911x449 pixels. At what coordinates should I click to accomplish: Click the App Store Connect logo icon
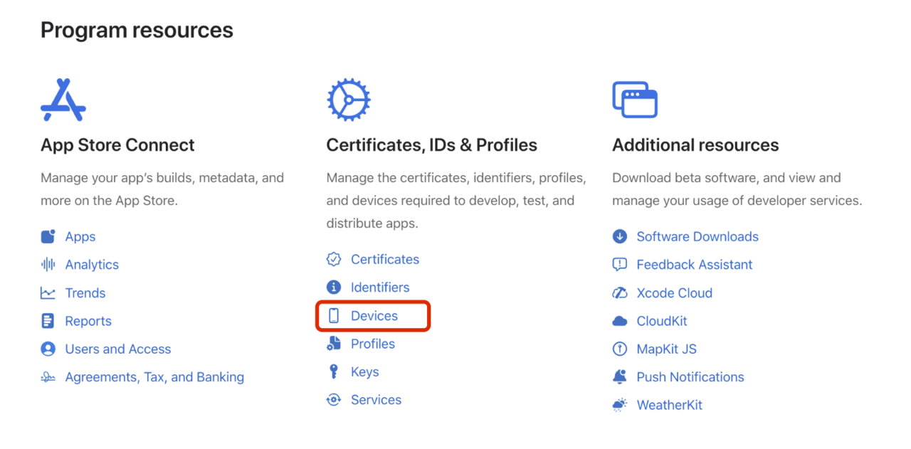click(x=63, y=100)
